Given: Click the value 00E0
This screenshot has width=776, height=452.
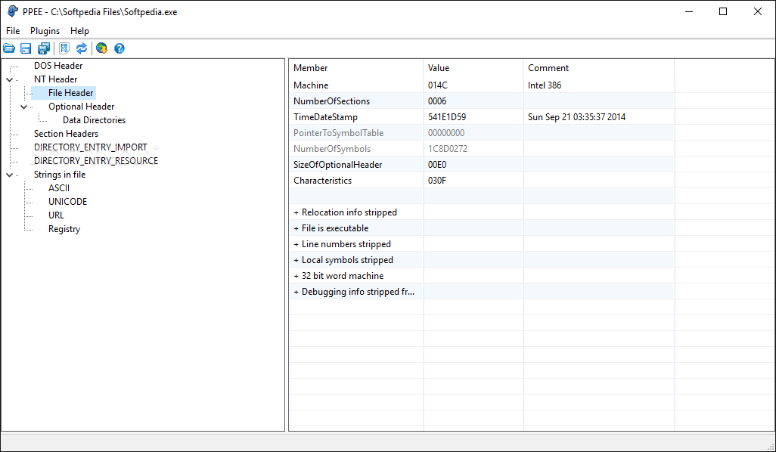Looking at the screenshot, I should tap(437, 165).
